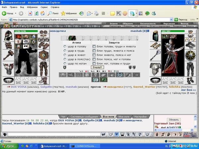Switch to the Настройки chat tab
The height and width of the screenshot is (149, 199).
pos(141,117)
